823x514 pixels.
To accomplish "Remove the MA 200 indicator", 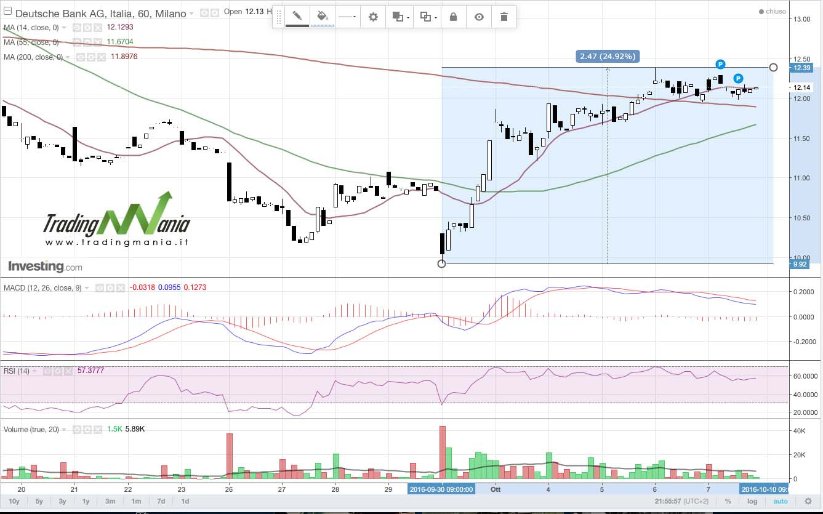I will point(102,57).
